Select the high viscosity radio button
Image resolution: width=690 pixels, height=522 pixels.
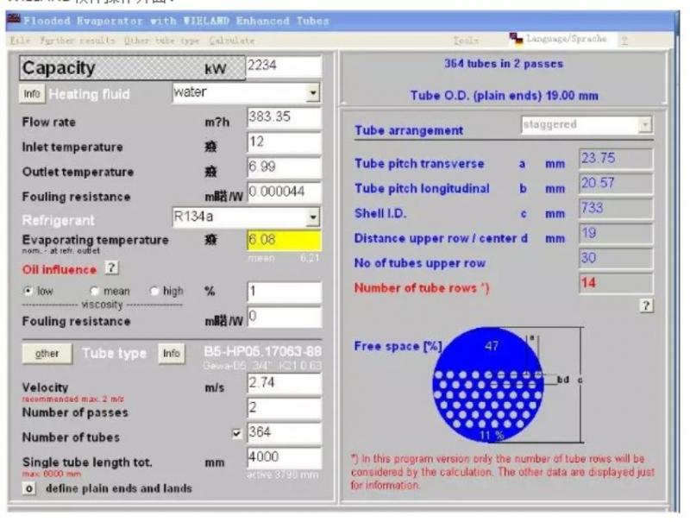(154, 291)
